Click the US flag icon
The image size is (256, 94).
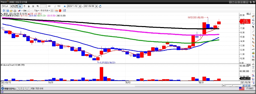242,89
